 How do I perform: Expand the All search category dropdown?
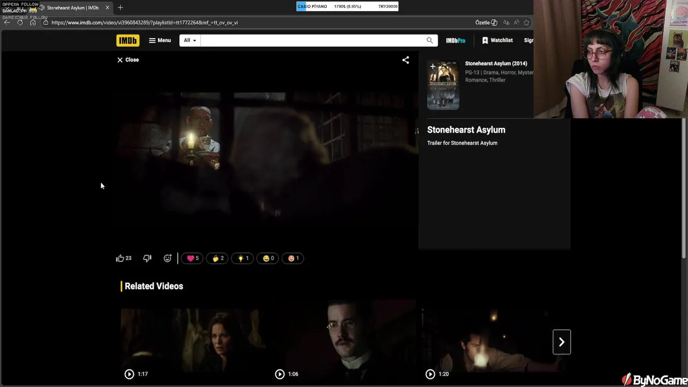(190, 40)
